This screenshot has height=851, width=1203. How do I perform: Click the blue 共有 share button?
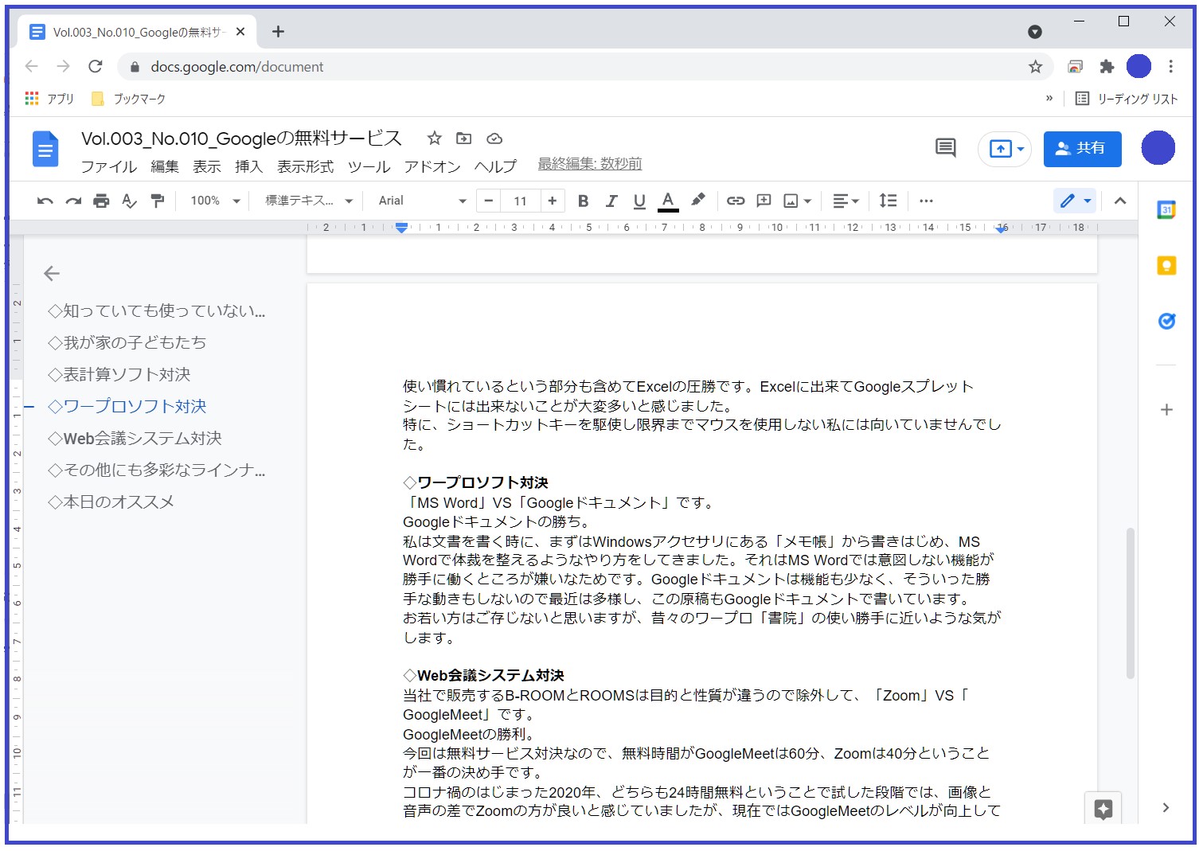click(1082, 149)
